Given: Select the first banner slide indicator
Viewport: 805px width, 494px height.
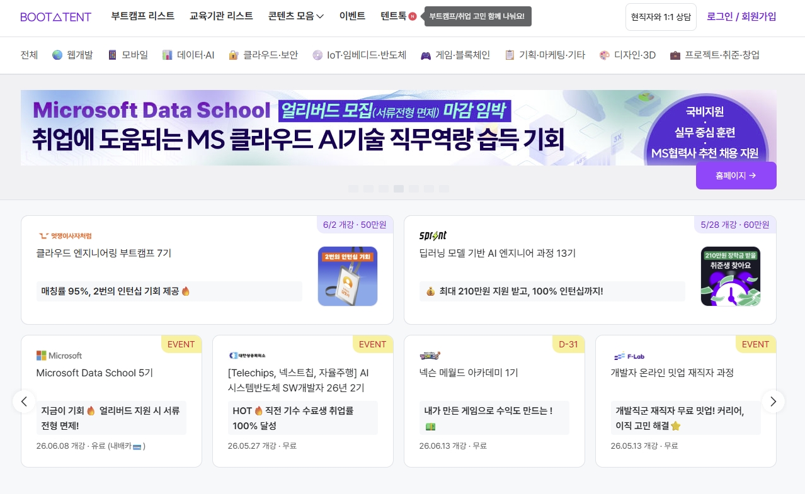Looking at the screenshot, I should click(x=353, y=189).
